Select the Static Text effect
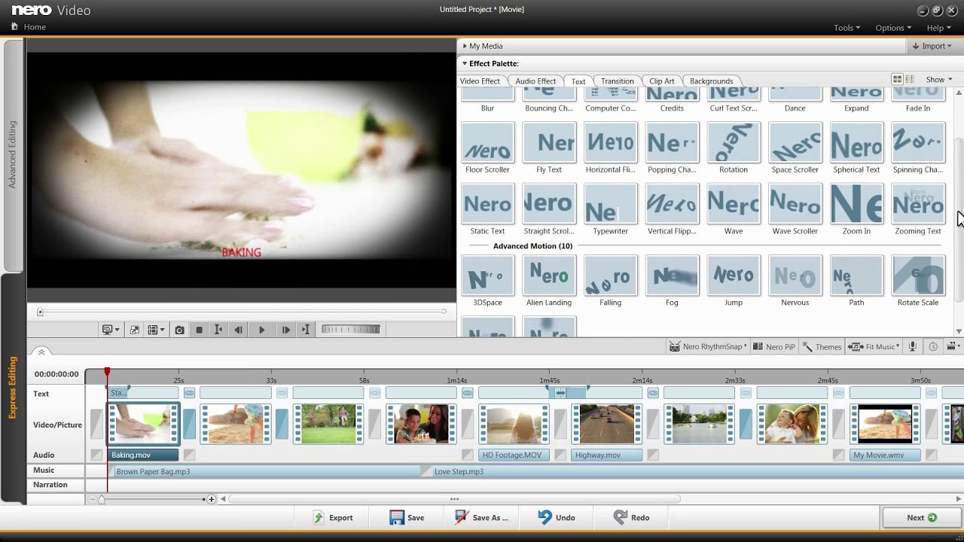This screenshot has width=964, height=542. pos(487,210)
